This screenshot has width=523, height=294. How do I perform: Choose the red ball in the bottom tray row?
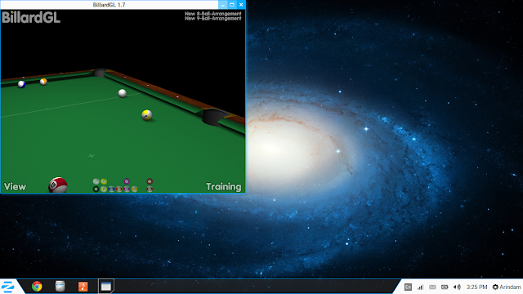pos(119,189)
